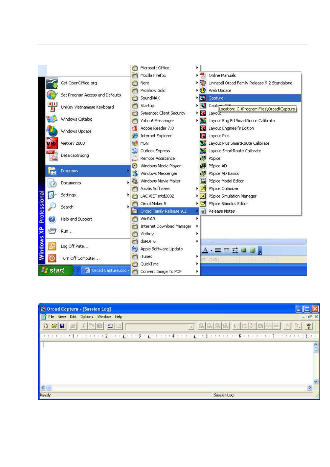This screenshot has height=467, width=330.
Task: Click the yellow Help lightbulb icon
Action: tap(309, 326)
